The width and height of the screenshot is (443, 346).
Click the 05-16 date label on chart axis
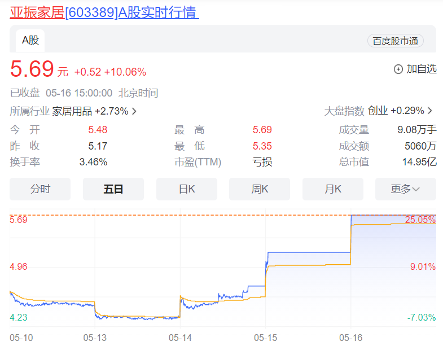pyautogui.click(x=351, y=338)
